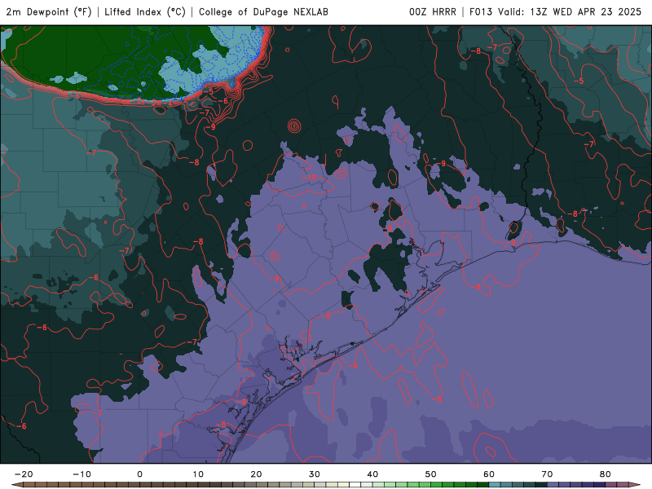Click the 10 label on the color scale
The height and width of the screenshot is (489, 652).
click(x=198, y=474)
